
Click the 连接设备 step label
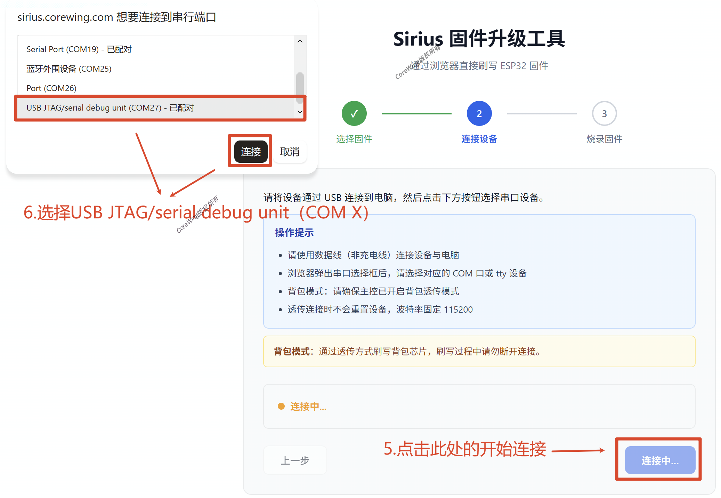tap(479, 139)
